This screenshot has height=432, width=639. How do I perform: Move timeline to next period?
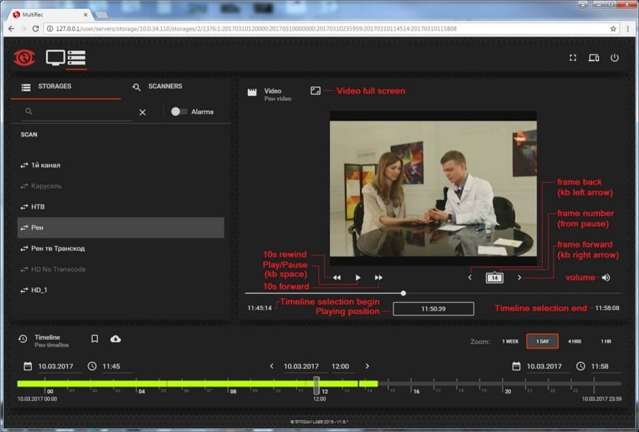point(367,366)
